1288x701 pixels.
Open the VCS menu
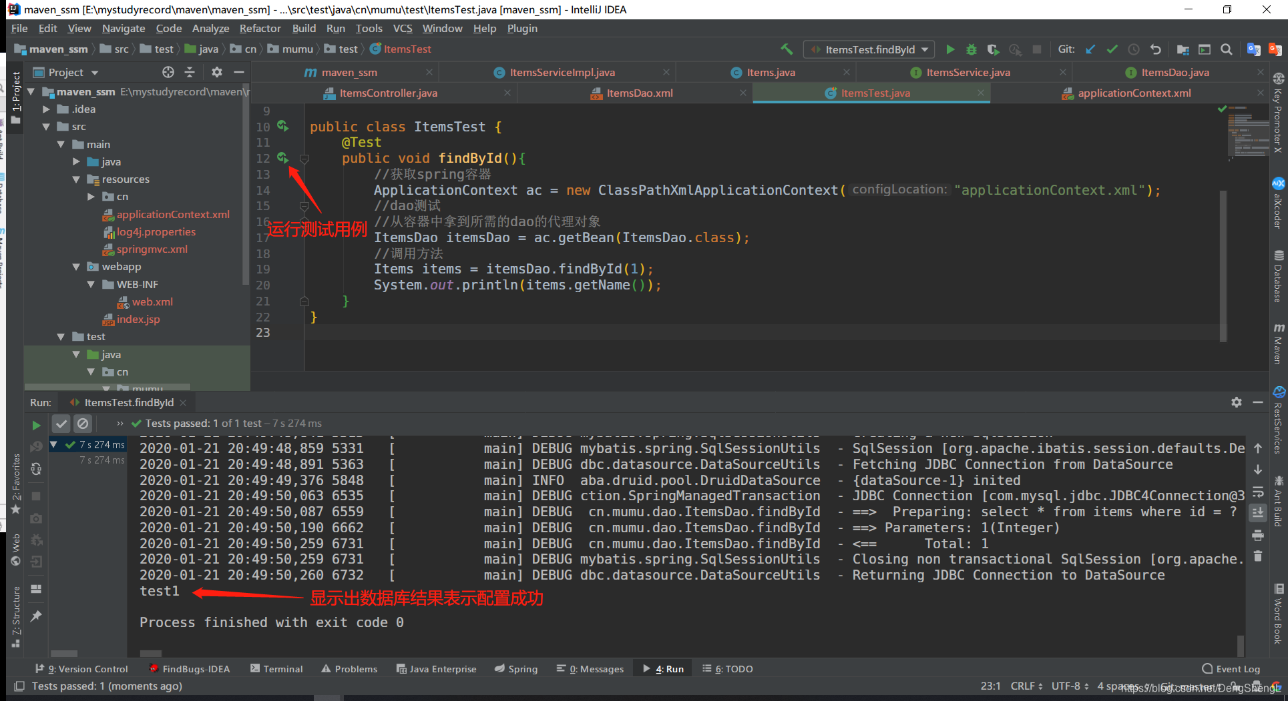tap(403, 28)
